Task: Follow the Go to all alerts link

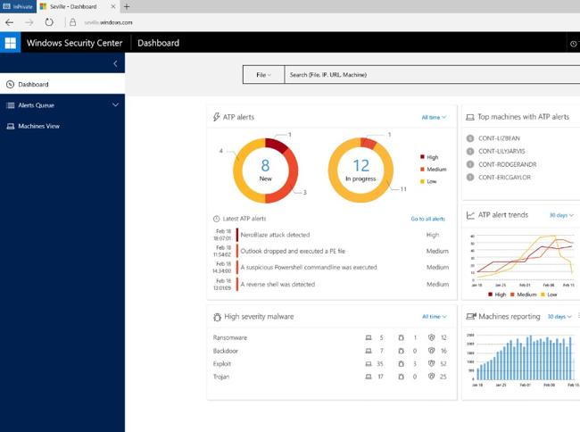Action: 428,219
